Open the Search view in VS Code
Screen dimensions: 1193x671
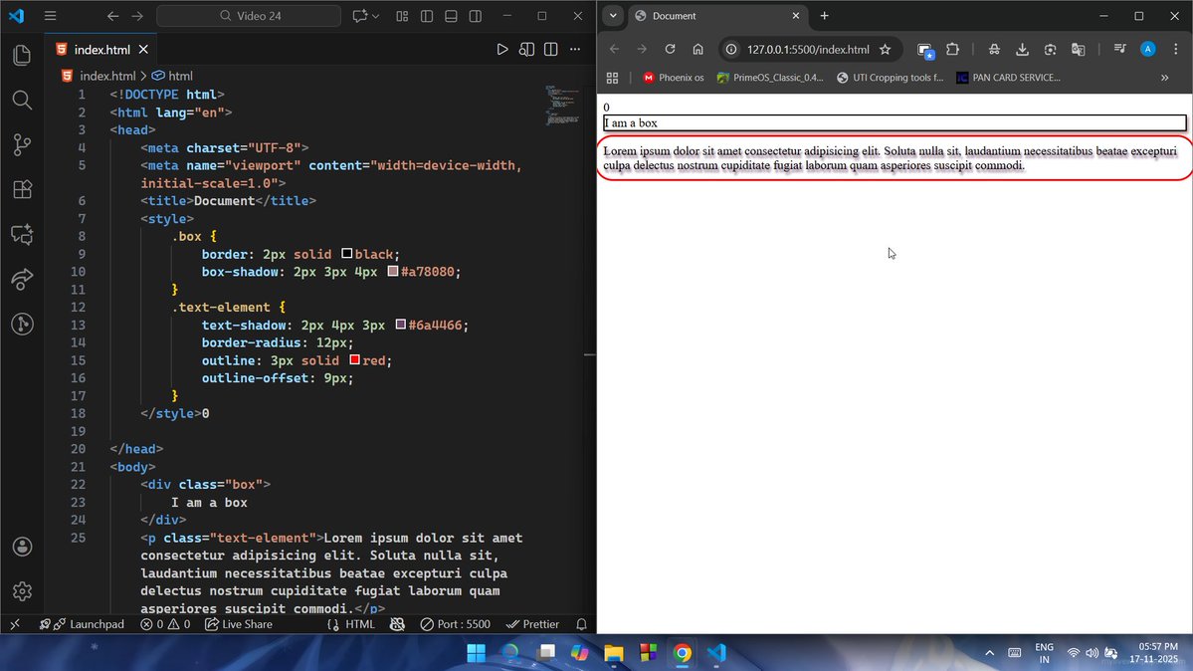[22, 100]
